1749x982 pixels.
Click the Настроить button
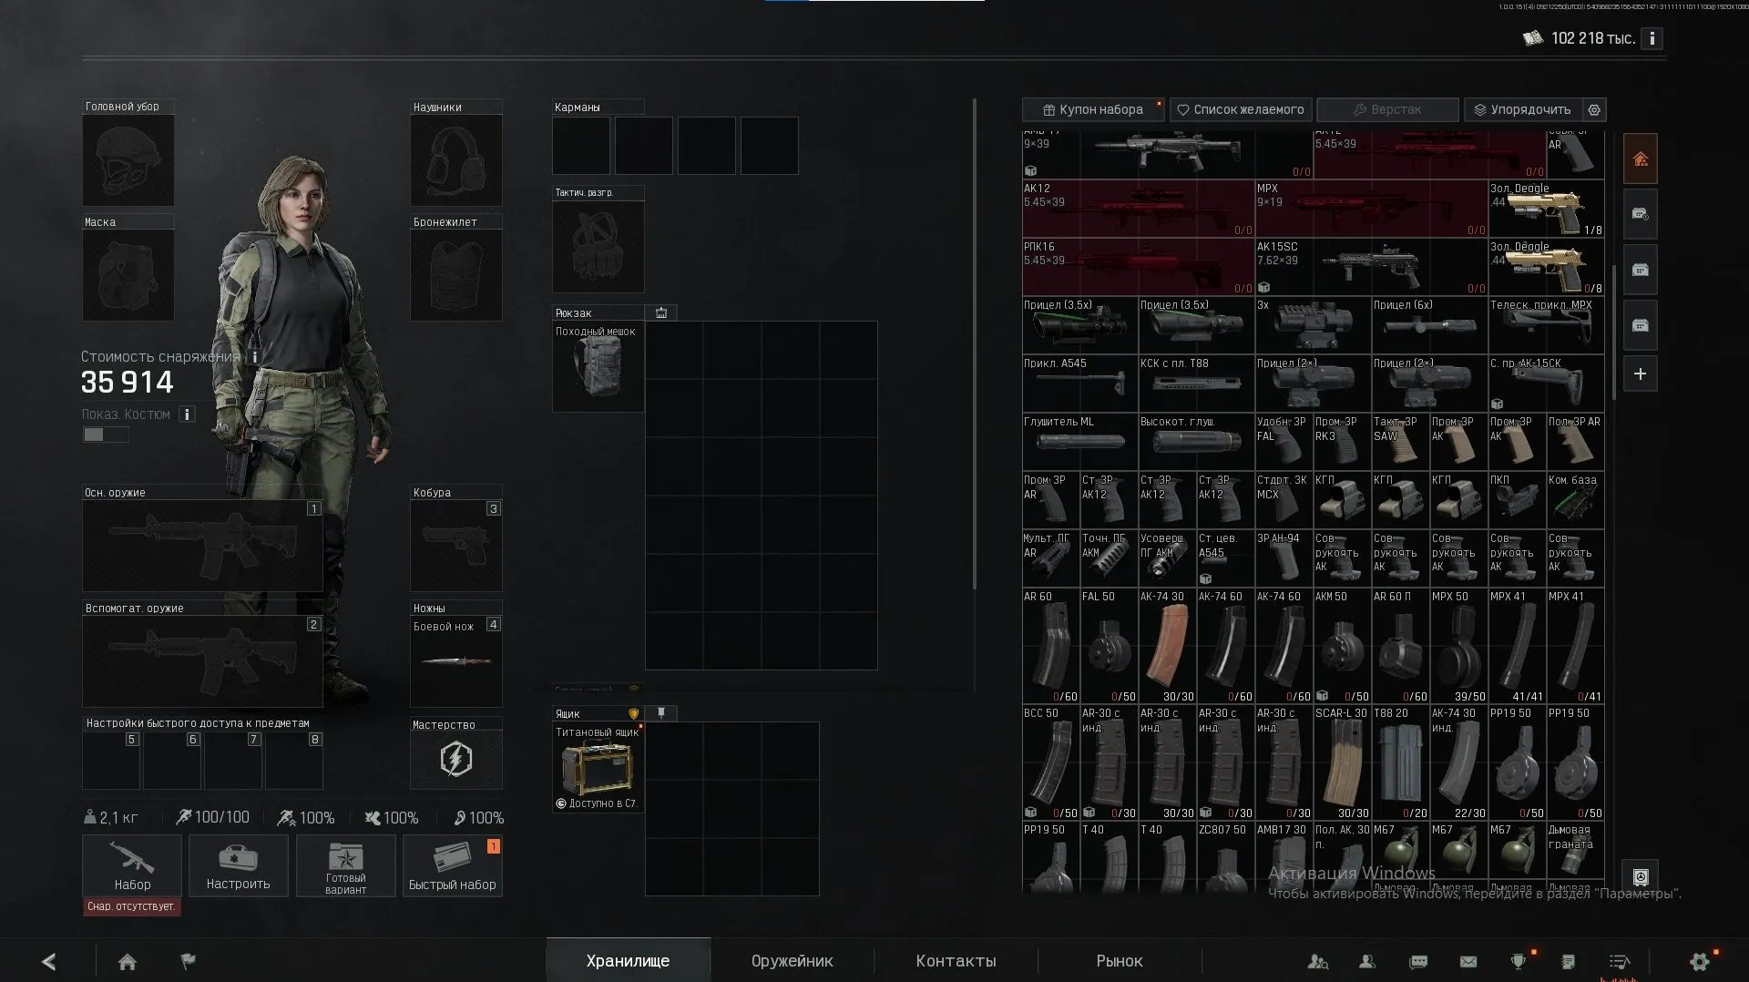pyautogui.click(x=239, y=865)
